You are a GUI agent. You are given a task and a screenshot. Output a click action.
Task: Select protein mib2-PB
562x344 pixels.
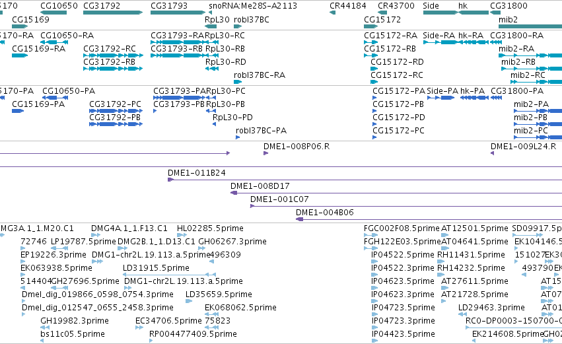tap(531, 118)
